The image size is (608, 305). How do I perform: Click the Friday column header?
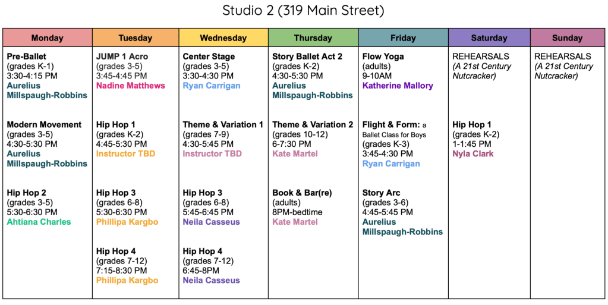coord(404,37)
